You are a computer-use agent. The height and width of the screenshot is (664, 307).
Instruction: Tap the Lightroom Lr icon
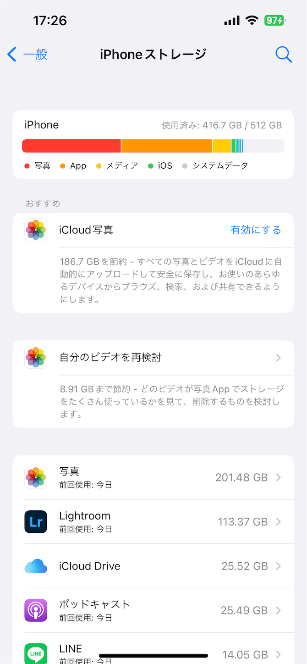point(36,522)
